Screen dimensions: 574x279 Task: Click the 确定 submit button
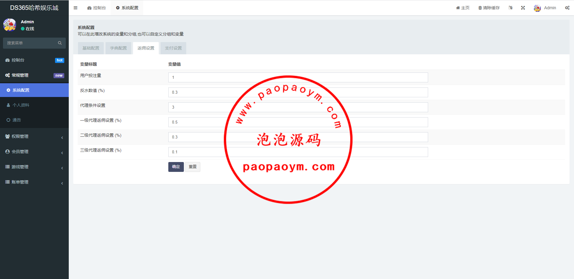pyautogui.click(x=176, y=167)
